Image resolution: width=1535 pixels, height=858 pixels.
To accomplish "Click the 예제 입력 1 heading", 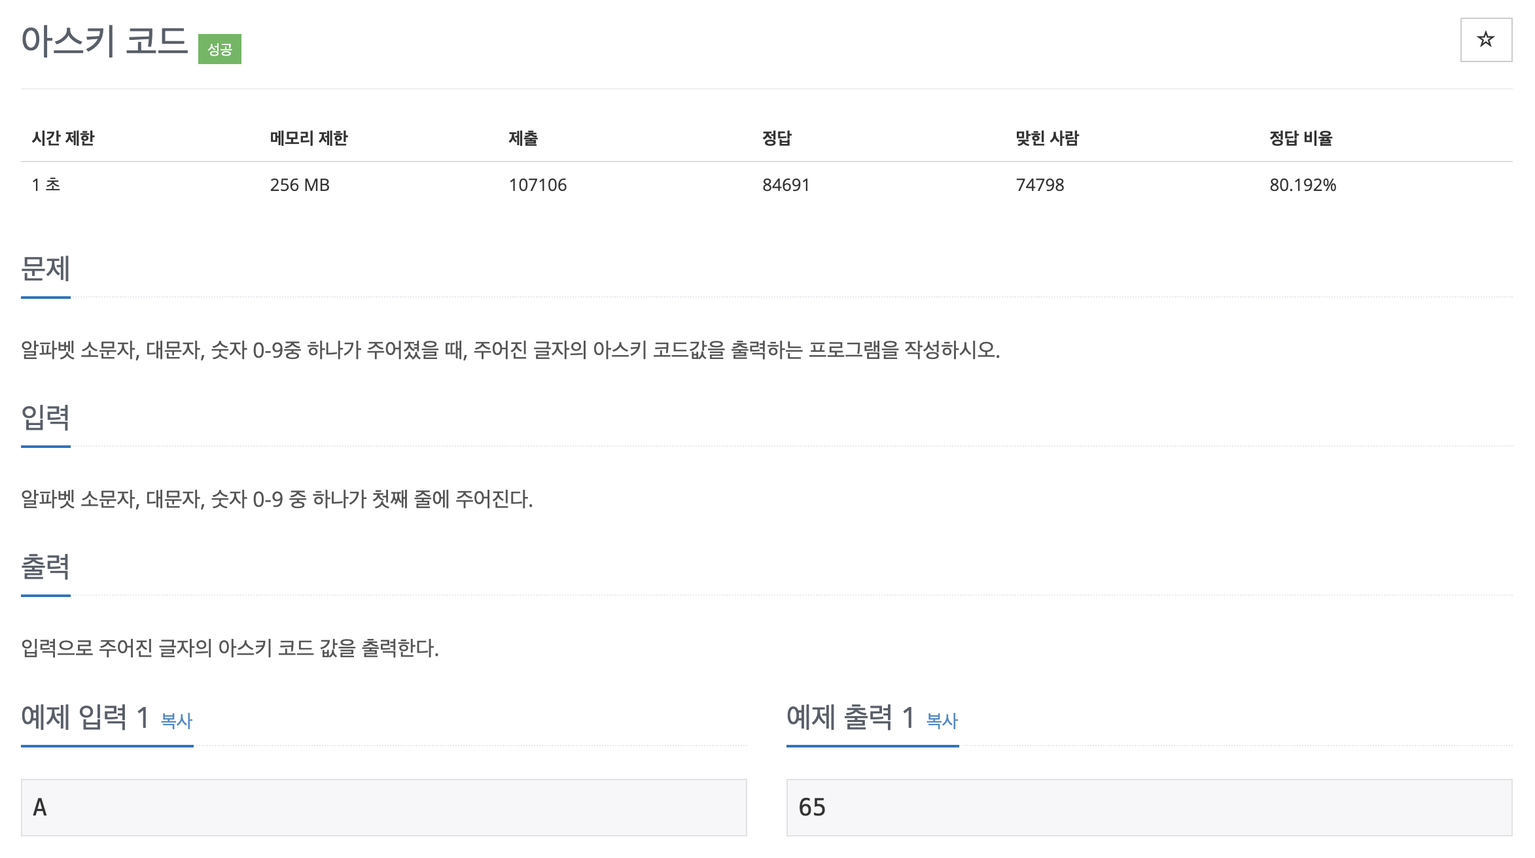I will point(85,717).
